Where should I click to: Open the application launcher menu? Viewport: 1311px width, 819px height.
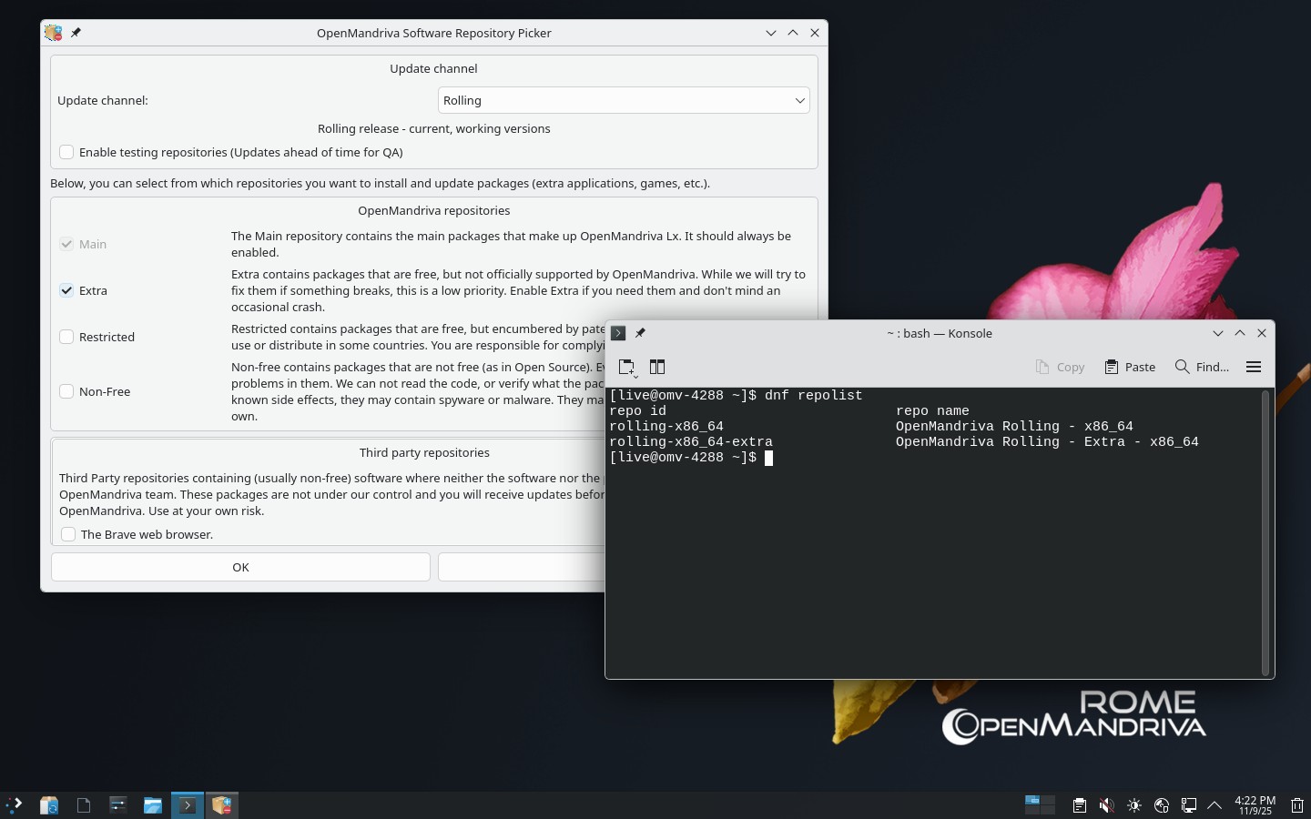(x=15, y=805)
